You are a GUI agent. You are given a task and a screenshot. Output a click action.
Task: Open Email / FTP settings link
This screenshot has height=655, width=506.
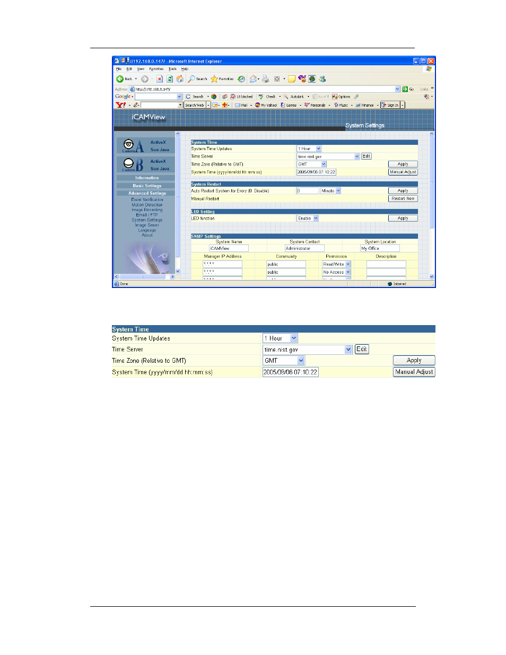(147, 215)
